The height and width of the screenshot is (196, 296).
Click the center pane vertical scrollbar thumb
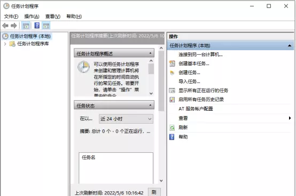coord(161,81)
